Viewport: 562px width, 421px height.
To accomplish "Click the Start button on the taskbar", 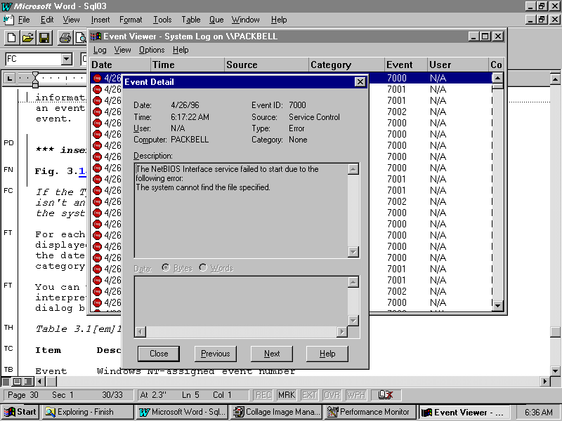I will (20, 412).
